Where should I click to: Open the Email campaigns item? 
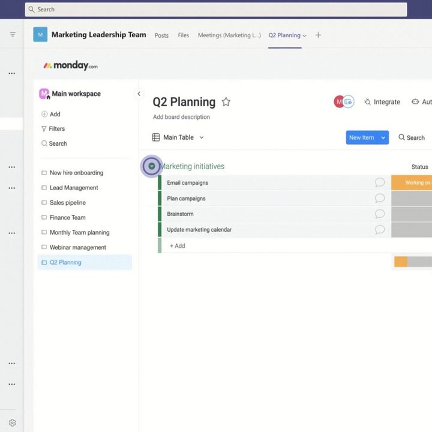click(x=187, y=182)
